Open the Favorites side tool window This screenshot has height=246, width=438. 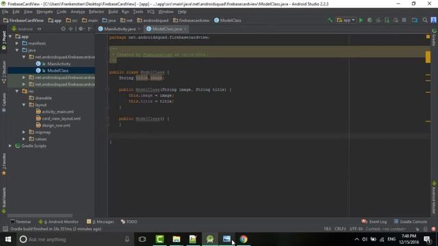(3, 164)
